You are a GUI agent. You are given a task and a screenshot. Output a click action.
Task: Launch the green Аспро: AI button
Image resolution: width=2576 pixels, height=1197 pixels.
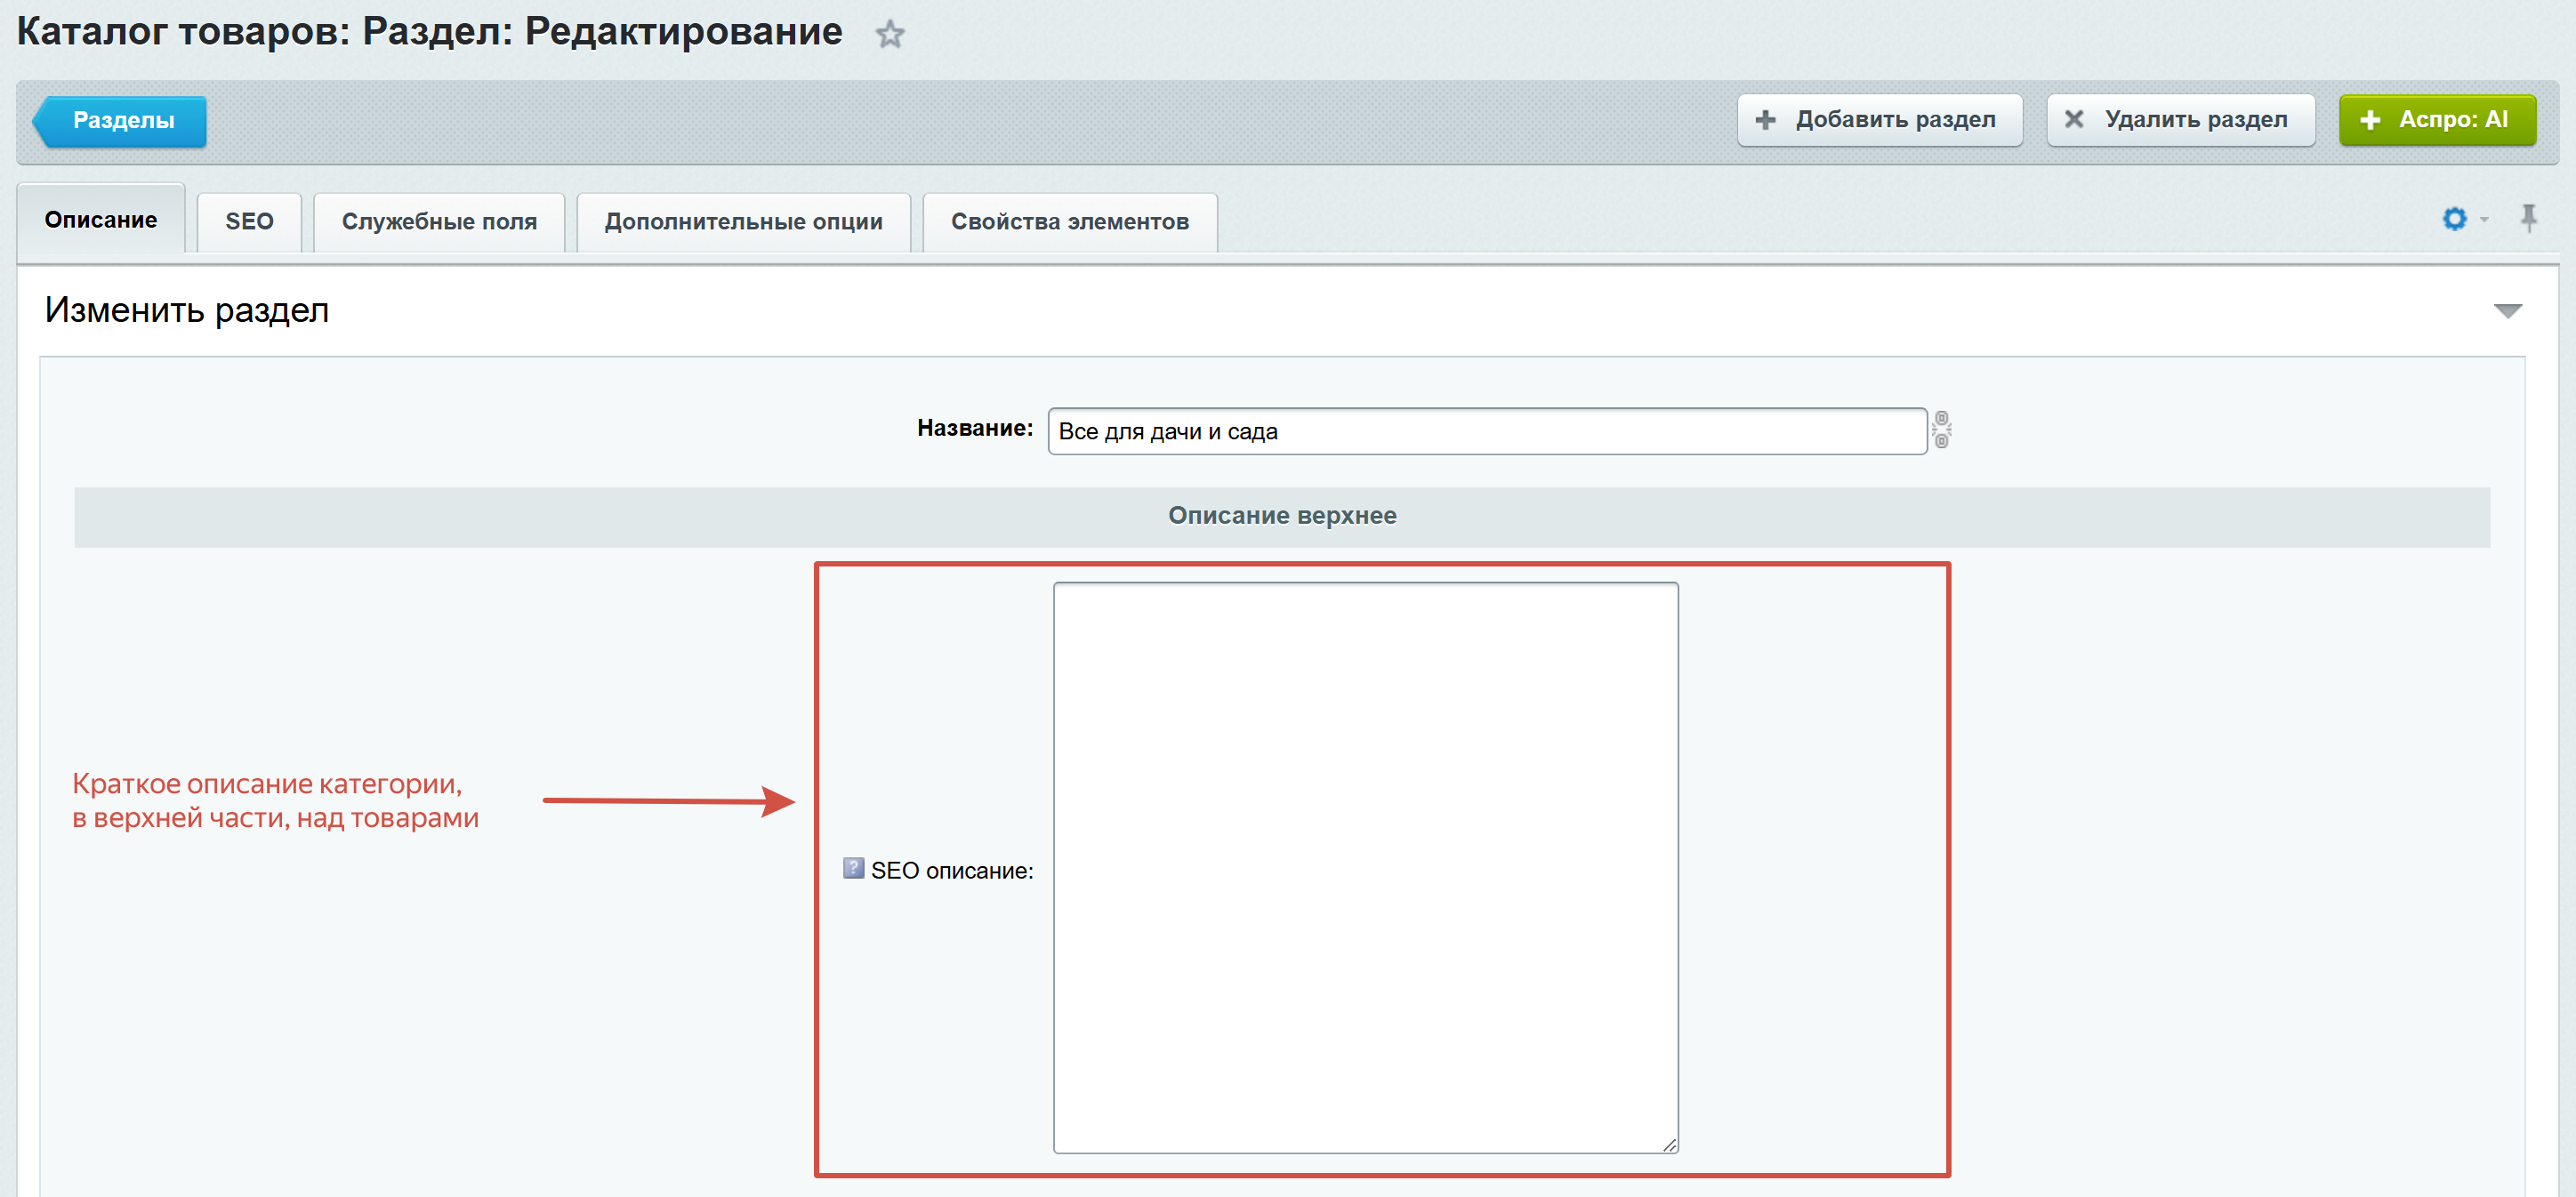[2436, 120]
